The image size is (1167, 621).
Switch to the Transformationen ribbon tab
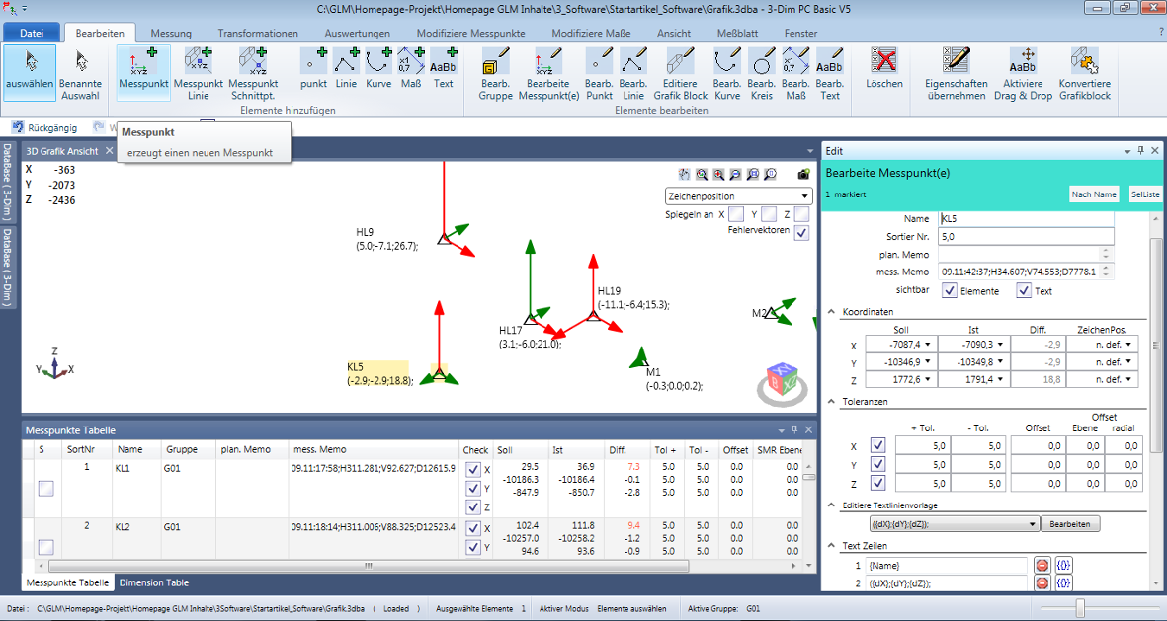tap(258, 33)
